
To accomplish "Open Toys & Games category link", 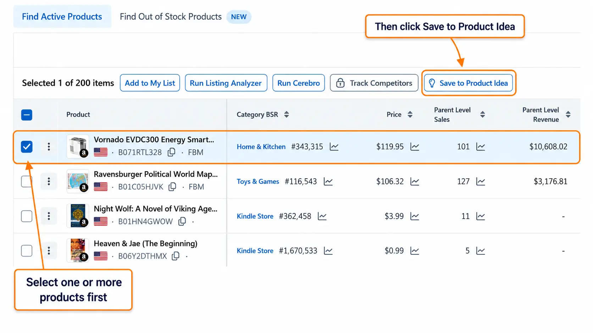I will coord(258,182).
